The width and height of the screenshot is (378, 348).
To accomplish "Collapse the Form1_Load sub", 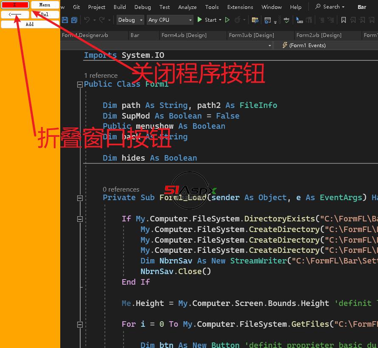I will tap(80, 198).
